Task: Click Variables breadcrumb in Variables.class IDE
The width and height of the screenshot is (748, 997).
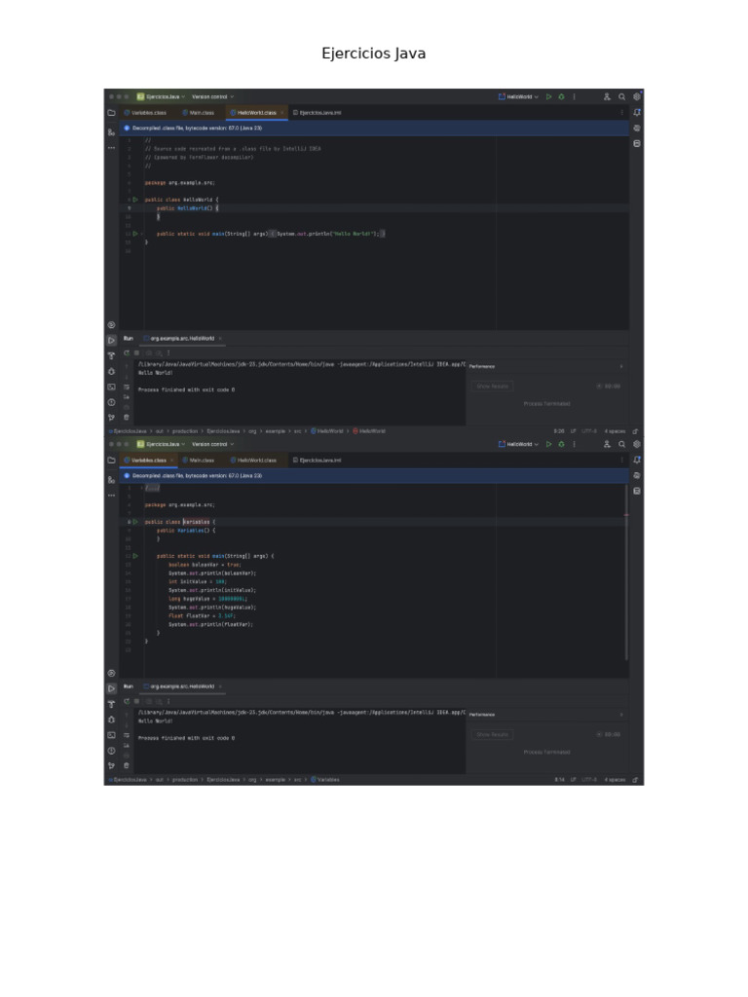Action: tap(325, 780)
